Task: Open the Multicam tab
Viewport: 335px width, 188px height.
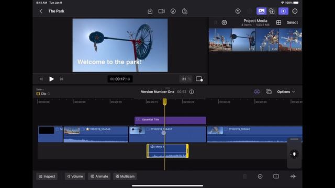Action: tap(125, 177)
